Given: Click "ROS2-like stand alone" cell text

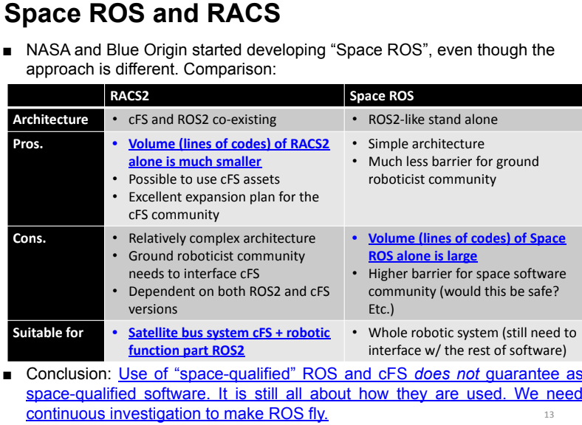Looking at the screenshot, I should click(x=433, y=120).
